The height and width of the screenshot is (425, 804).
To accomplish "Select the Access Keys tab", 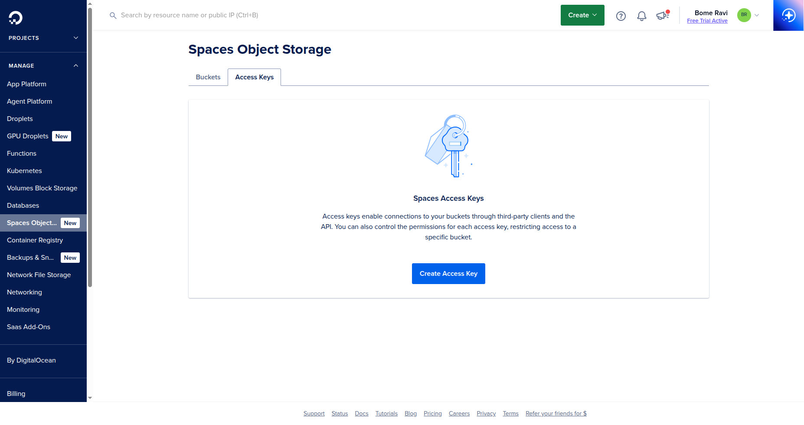I will pyautogui.click(x=254, y=77).
